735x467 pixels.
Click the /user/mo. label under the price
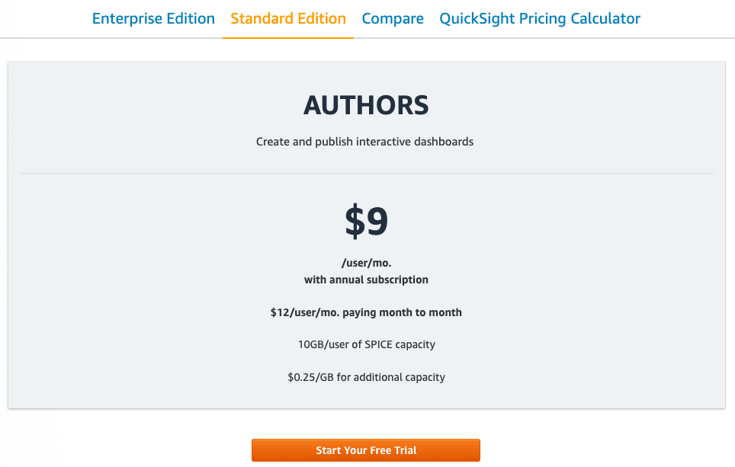366,263
